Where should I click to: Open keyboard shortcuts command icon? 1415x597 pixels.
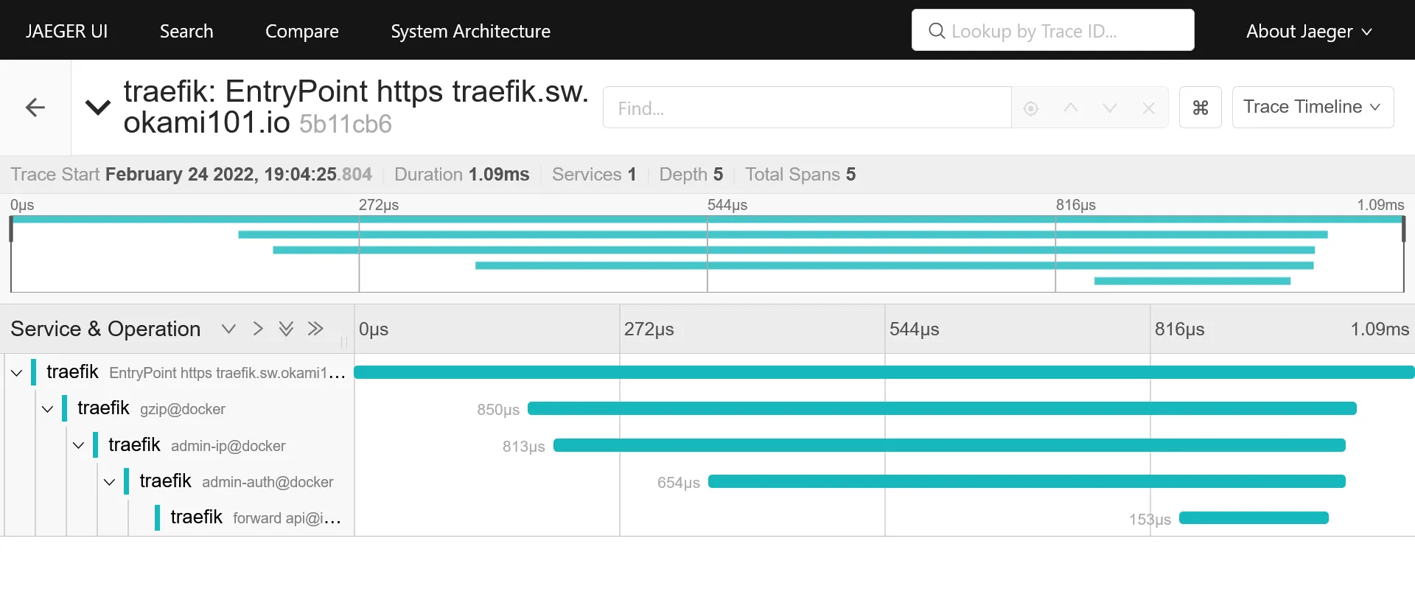pos(1200,108)
